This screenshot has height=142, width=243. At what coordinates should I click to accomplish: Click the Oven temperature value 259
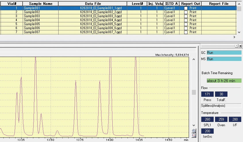pyautogui.click(x=221, y=119)
